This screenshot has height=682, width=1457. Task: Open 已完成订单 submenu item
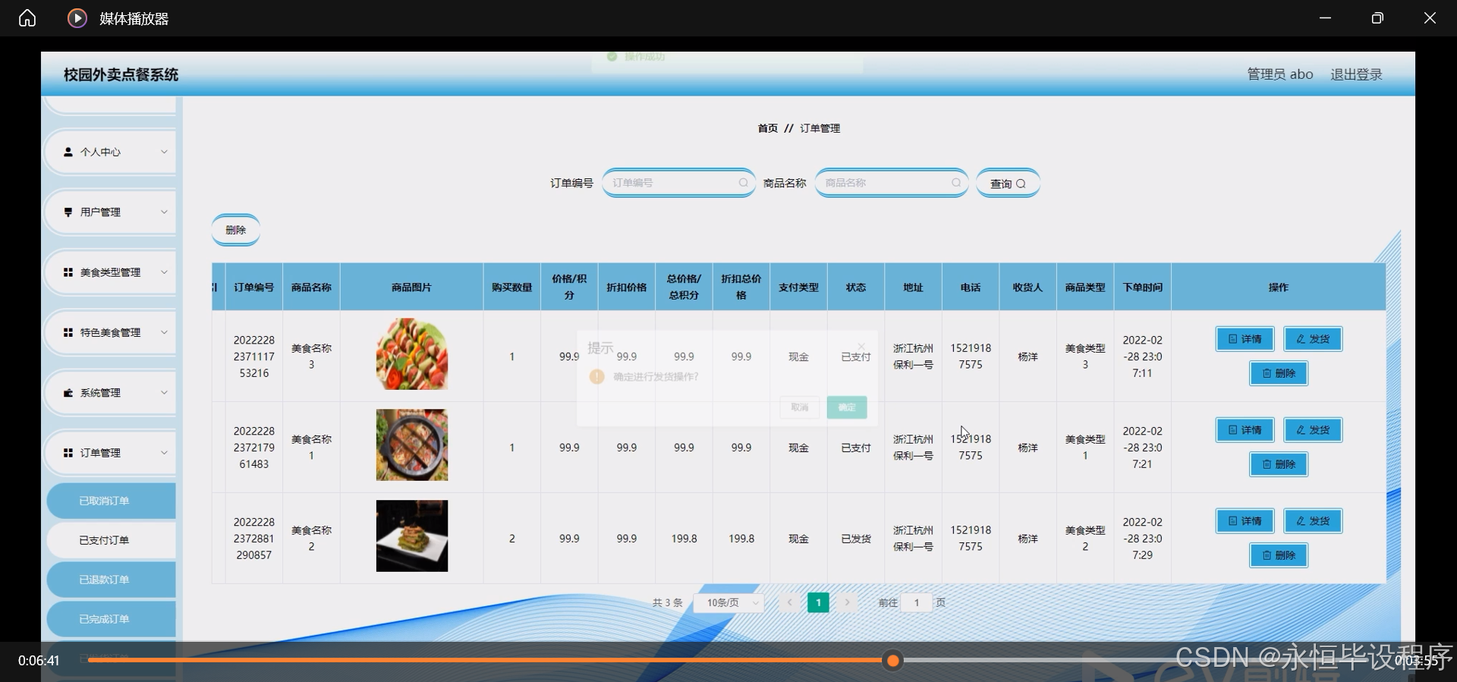111,619
